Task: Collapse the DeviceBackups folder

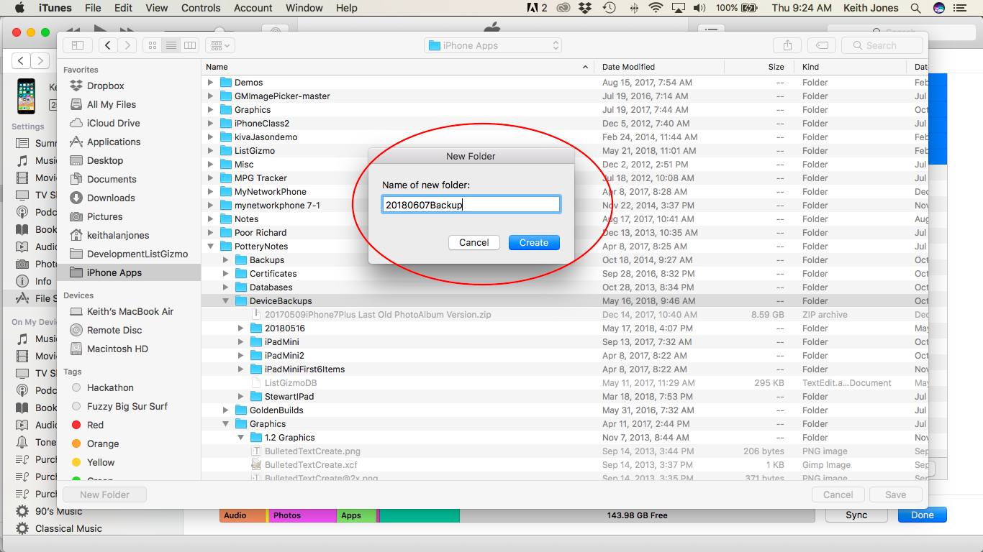Action: tap(225, 301)
